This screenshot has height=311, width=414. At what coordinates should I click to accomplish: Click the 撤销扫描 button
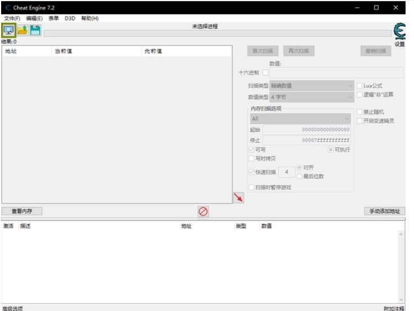pyautogui.click(x=376, y=51)
